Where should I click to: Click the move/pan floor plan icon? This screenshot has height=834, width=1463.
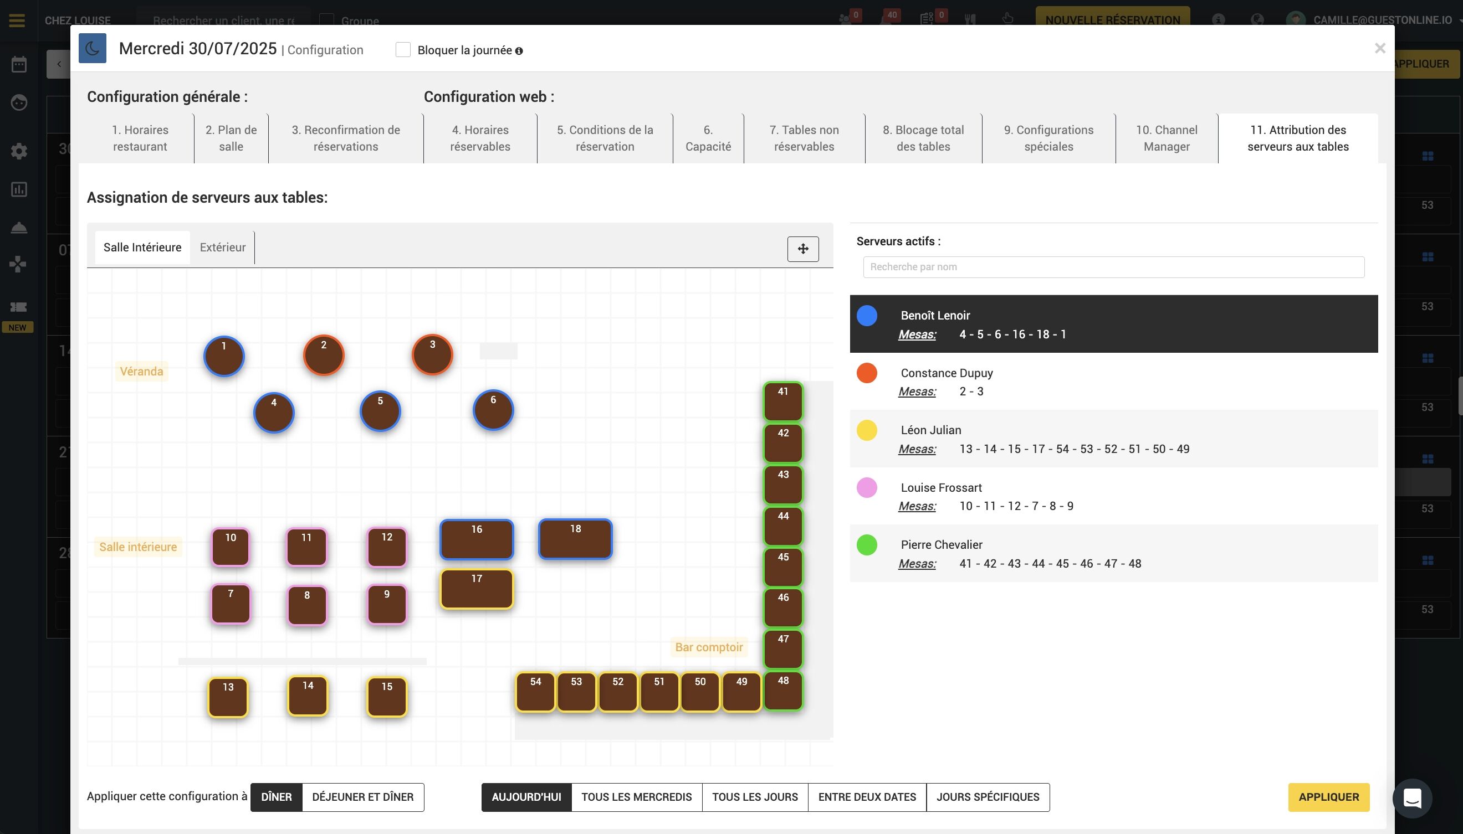click(x=802, y=249)
